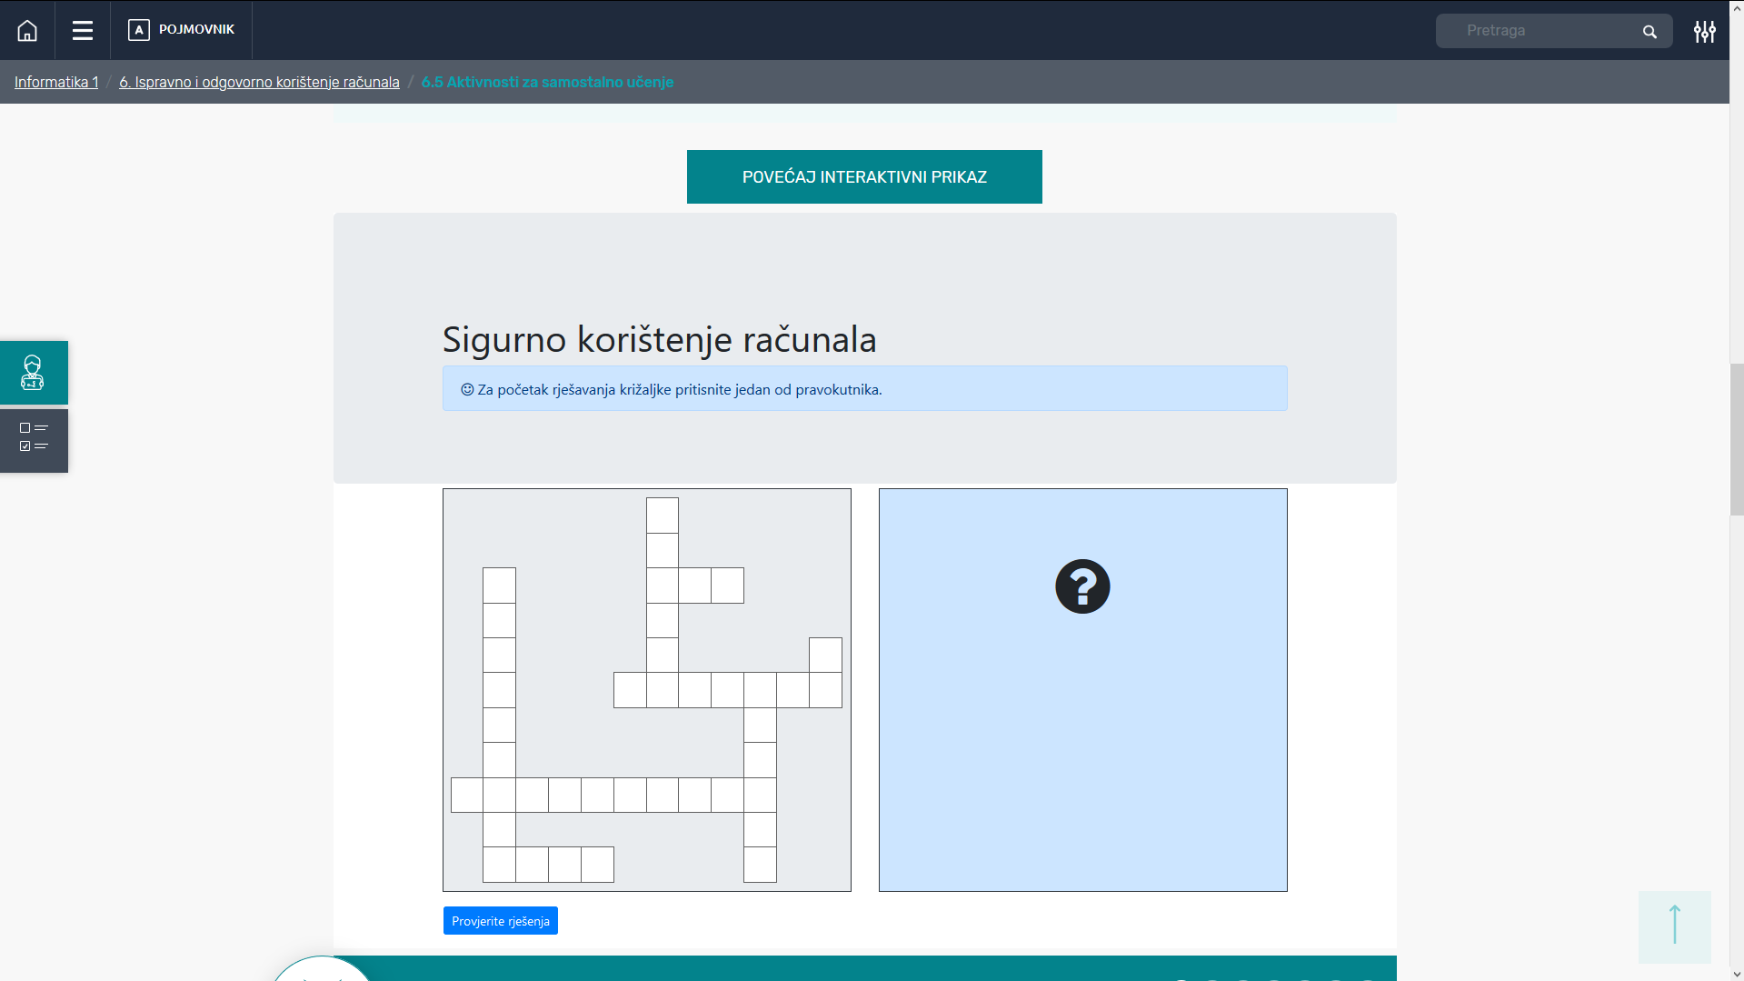Type in the Pretraga search field
This screenshot has width=1744, height=981.
(1536, 31)
